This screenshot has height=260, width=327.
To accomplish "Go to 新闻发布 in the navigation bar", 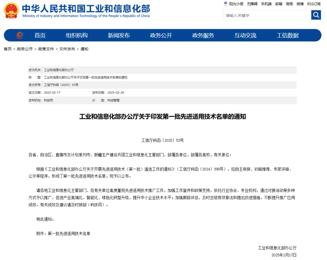I will coord(119,35).
